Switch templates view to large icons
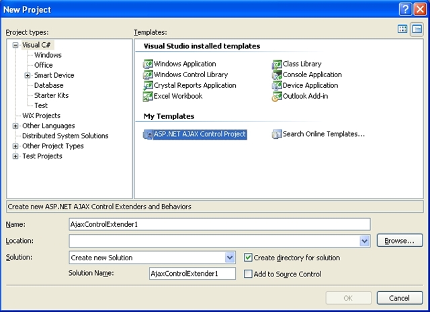 (x=402, y=29)
